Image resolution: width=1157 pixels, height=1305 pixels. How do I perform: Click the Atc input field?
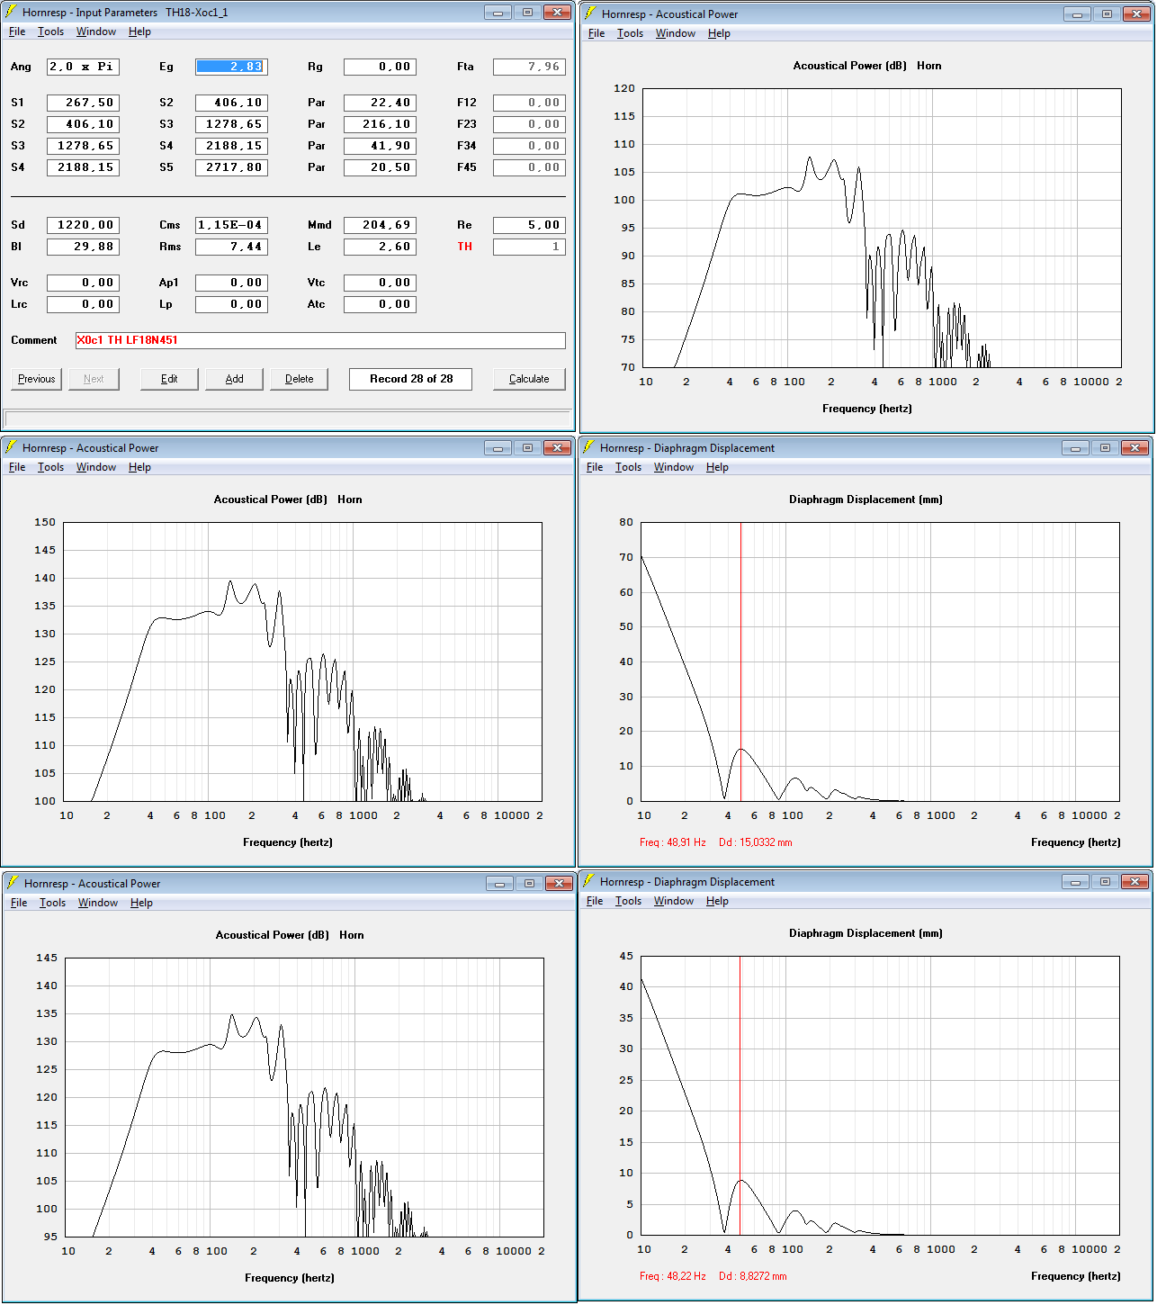(x=380, y=304)
